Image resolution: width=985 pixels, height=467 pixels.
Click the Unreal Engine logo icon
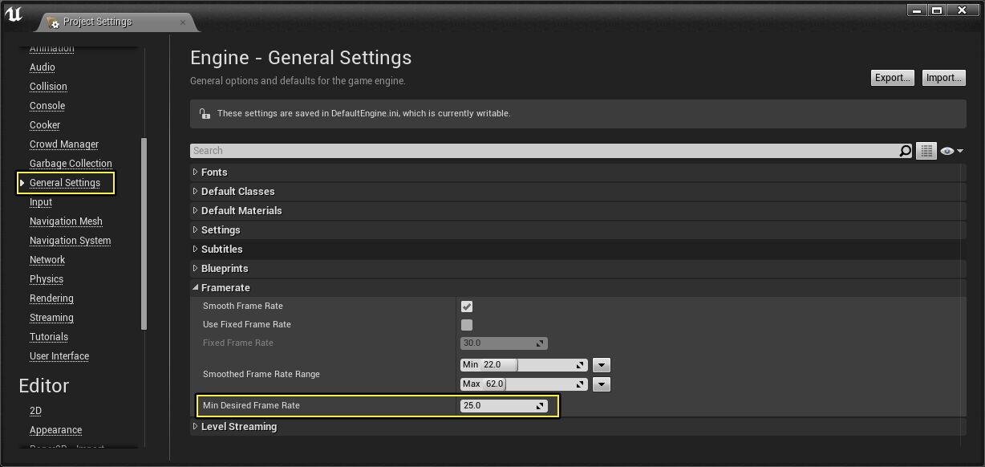[x=14, y=14]
